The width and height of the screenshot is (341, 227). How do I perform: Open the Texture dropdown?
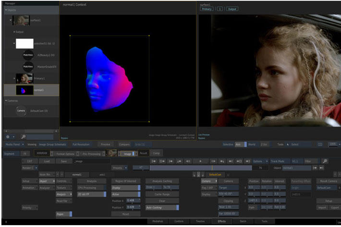(64, 188)
